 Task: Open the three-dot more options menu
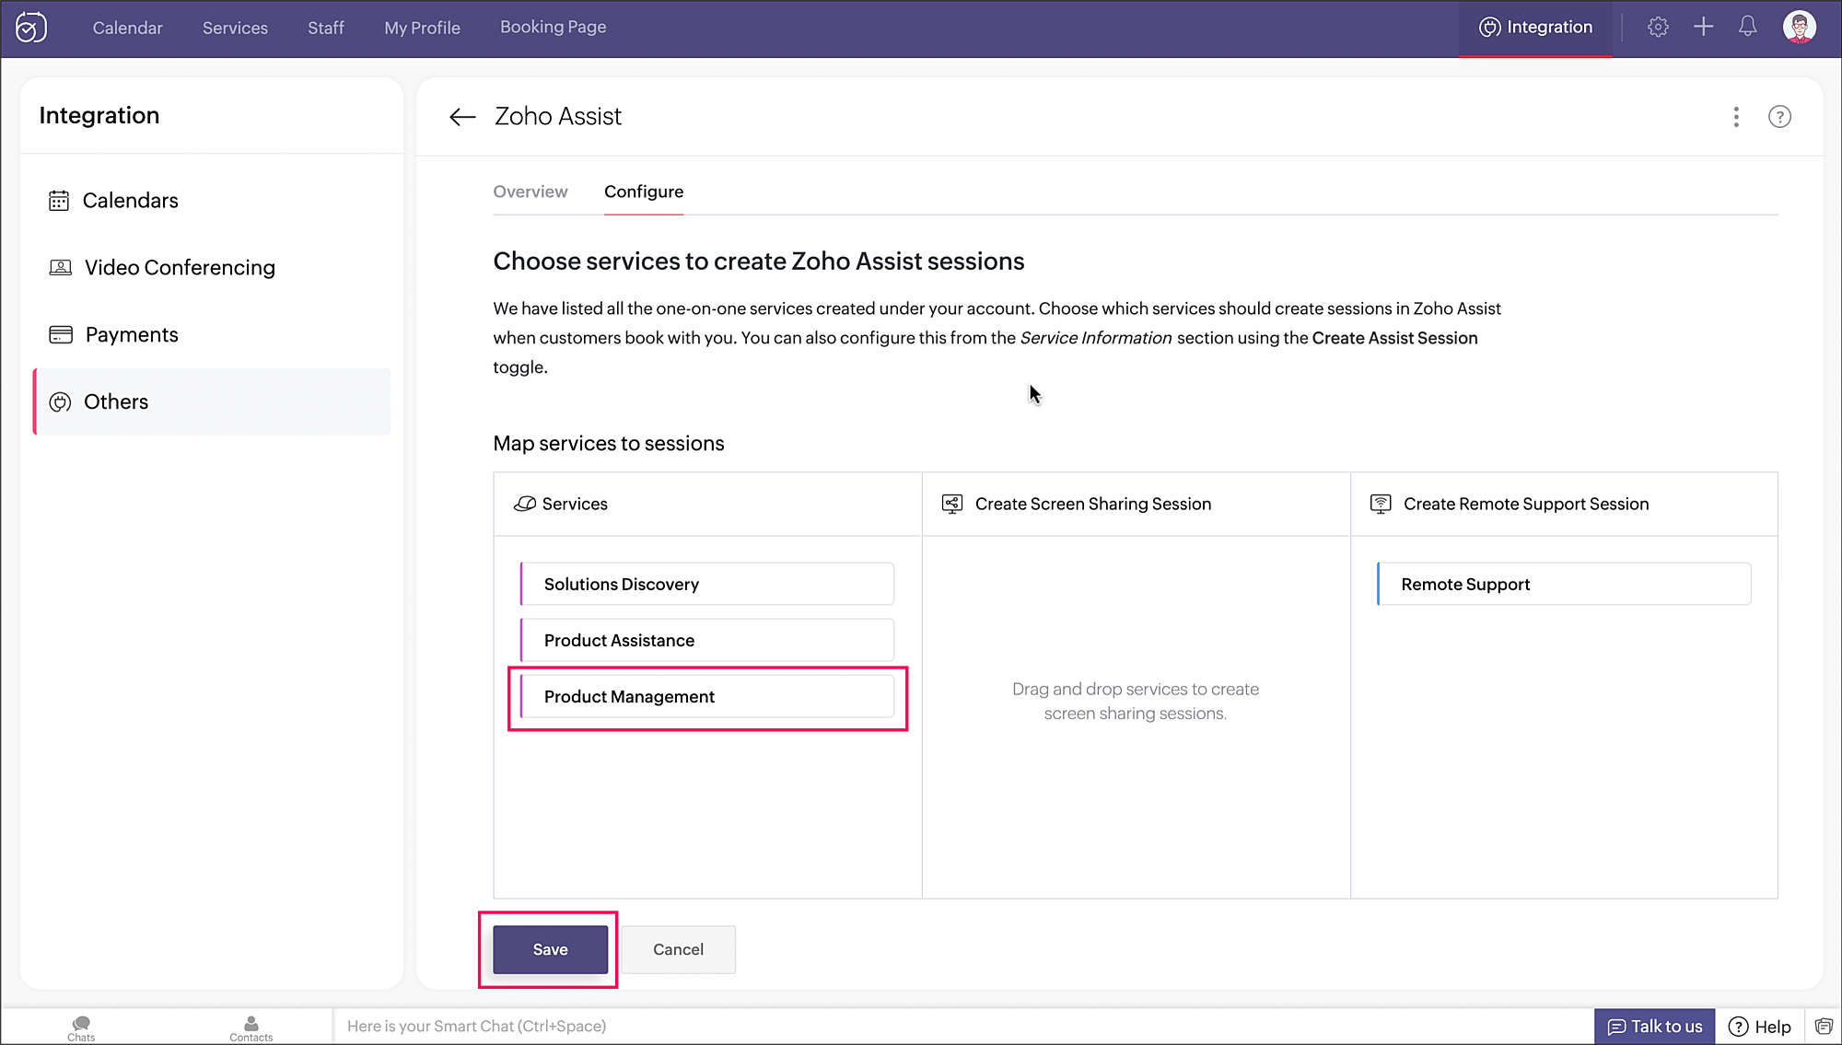1736,117
